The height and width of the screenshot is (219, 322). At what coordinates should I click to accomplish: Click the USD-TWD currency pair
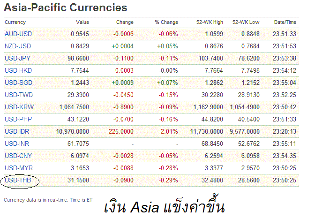click(18, 95)
